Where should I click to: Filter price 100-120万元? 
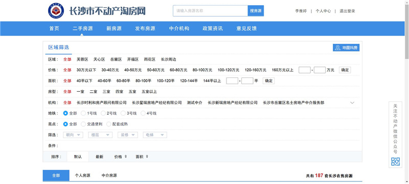(x=229, y=70)
